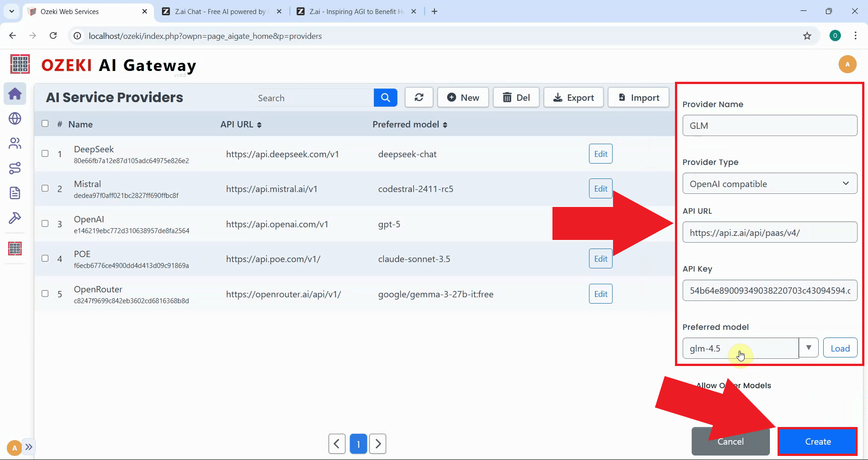Open the Provider Type dropdown
The height and width of the screenshot is (460, 868).
click(769, 183)
